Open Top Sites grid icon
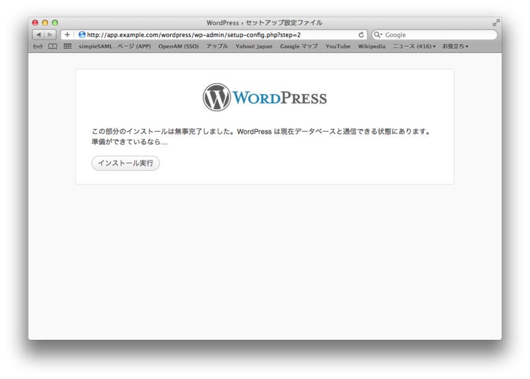 point(68,46)
